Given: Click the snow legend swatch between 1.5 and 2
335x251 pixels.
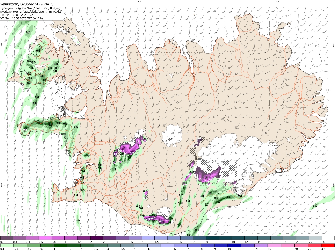Looking at the screenshot, I should 84,238.
